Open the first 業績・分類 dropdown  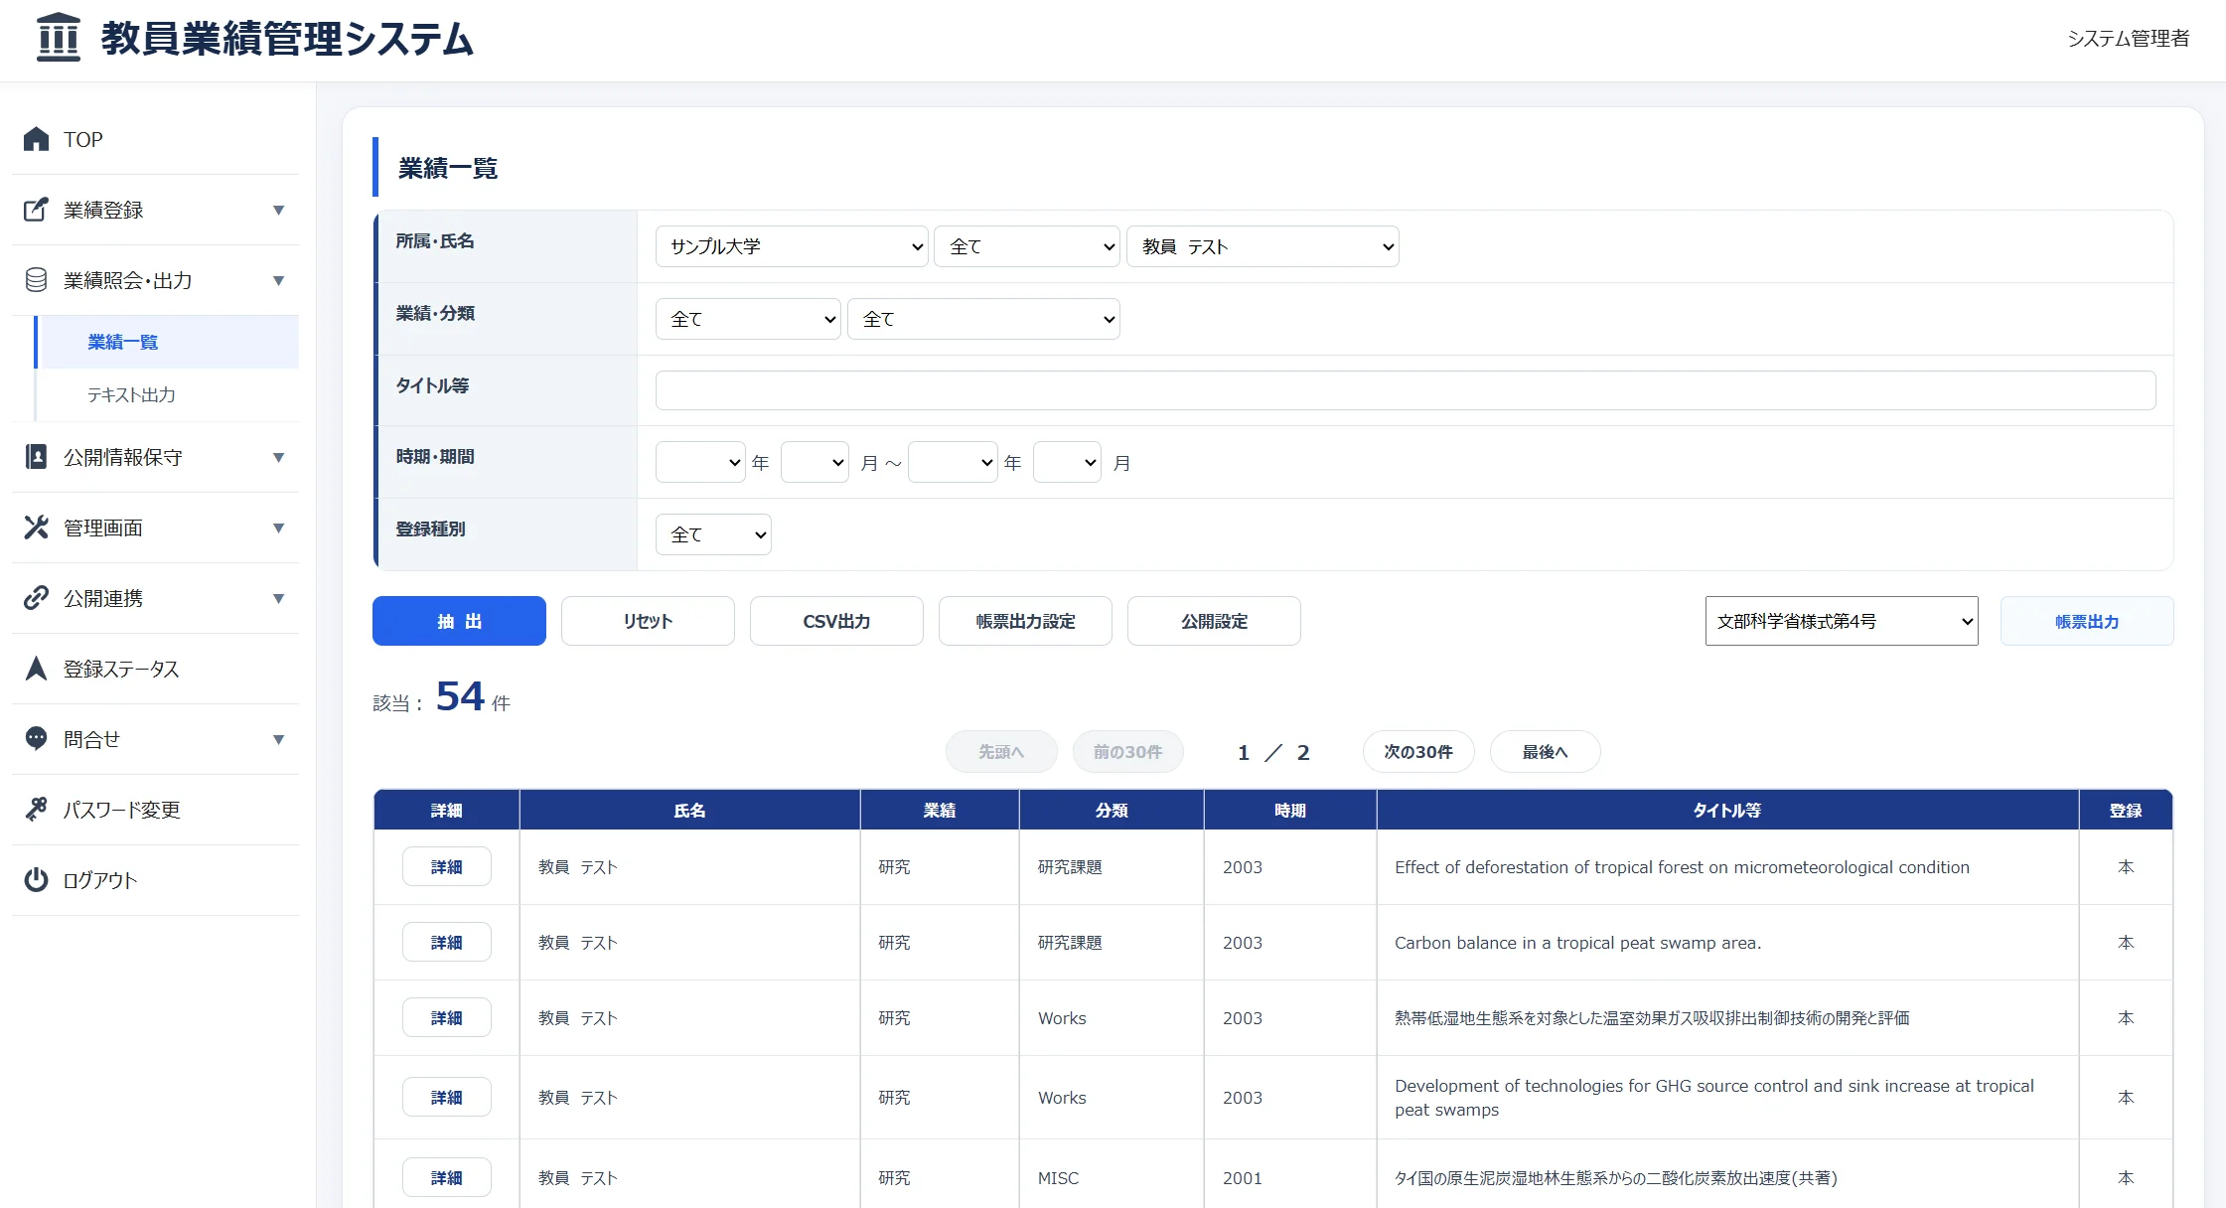[x=748, y=319]
